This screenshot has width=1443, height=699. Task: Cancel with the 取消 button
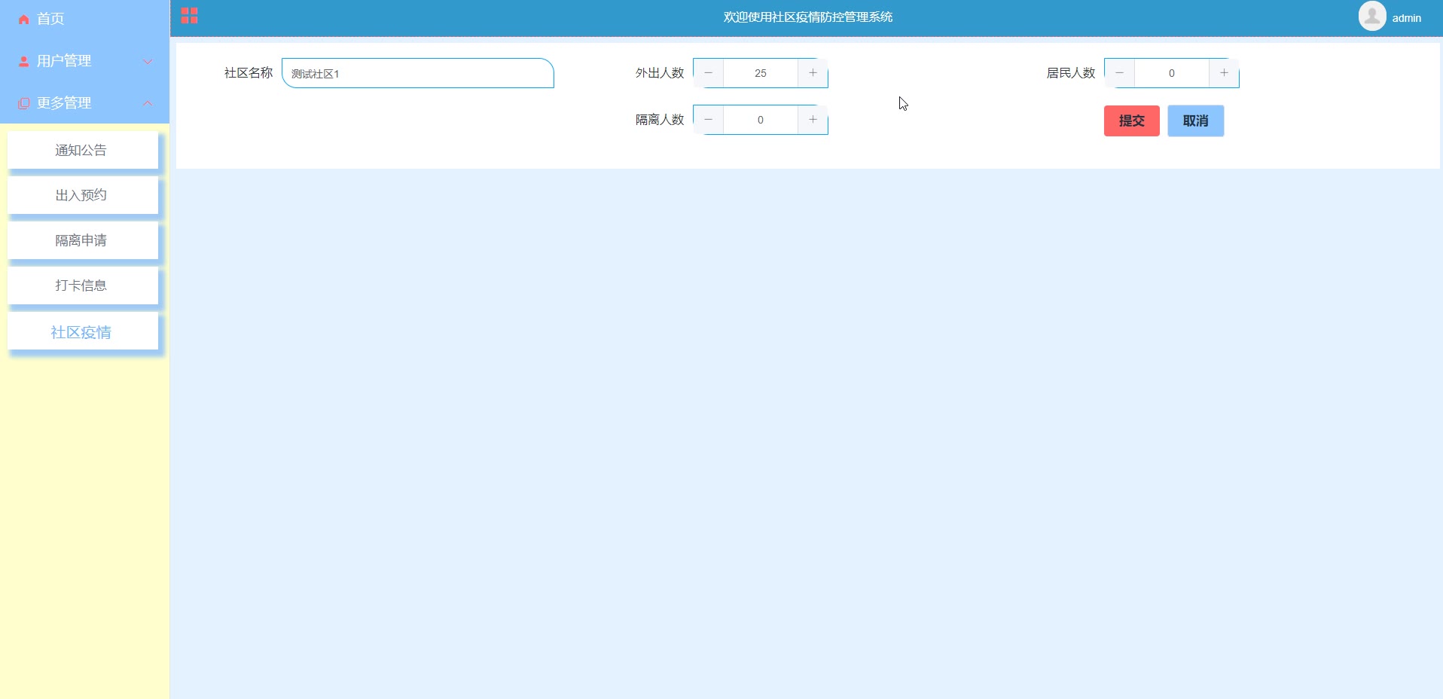coord(1196,121)
